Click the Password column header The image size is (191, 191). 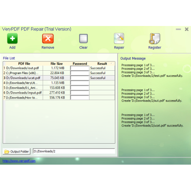tap(80, 63)
